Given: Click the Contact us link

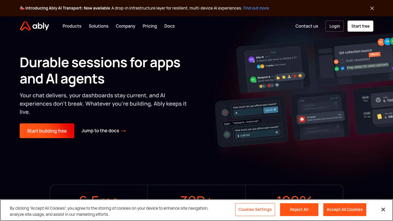Looking at the screenshot, I should [x=307, y=26].
